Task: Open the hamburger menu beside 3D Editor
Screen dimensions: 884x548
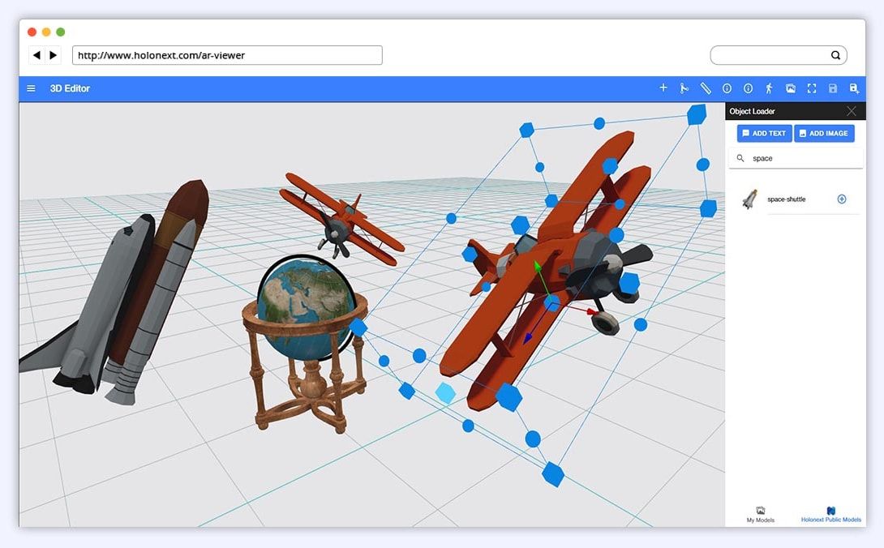Action: [31, 88]
